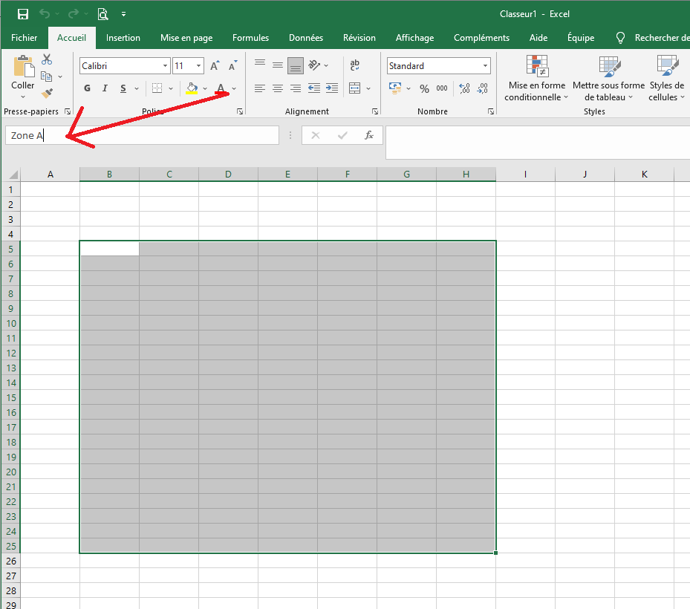
Task: Apply the percent number style
Action: point(424,88)
